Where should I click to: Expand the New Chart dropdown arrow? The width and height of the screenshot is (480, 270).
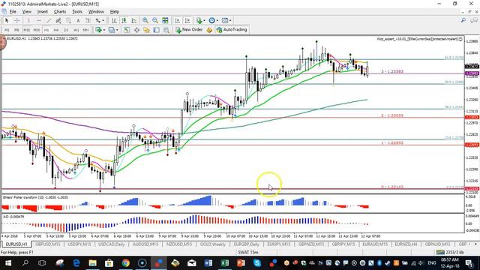103,30
